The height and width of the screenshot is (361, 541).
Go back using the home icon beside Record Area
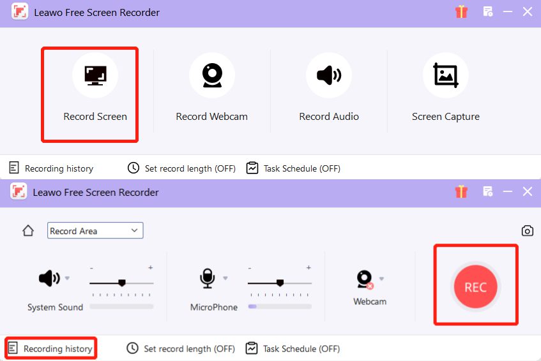pyautogui.click(x=28, y=231)
